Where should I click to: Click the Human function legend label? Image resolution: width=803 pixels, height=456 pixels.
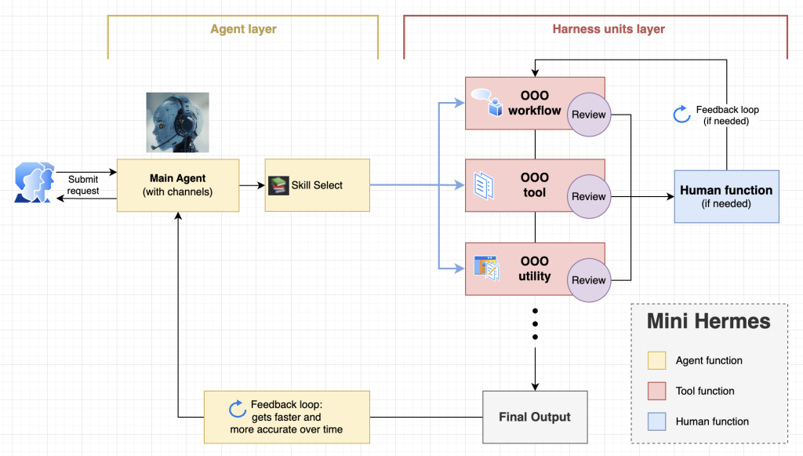coord(712,421)
